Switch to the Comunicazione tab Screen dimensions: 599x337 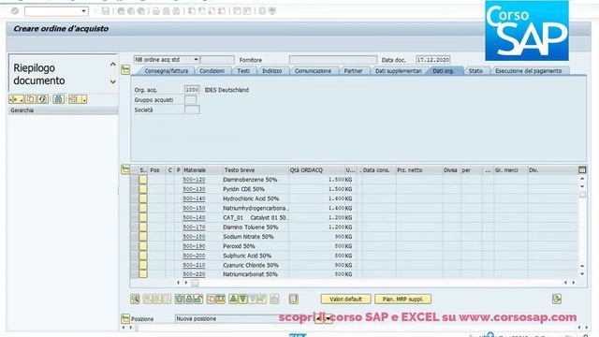tap(313, 71)
